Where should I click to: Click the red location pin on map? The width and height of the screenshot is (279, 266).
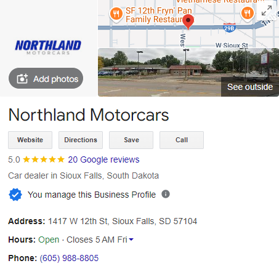pyautogui.click(x=188, y=22)
